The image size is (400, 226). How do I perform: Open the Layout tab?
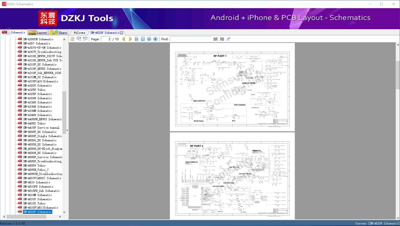click(x=38, y=33)
